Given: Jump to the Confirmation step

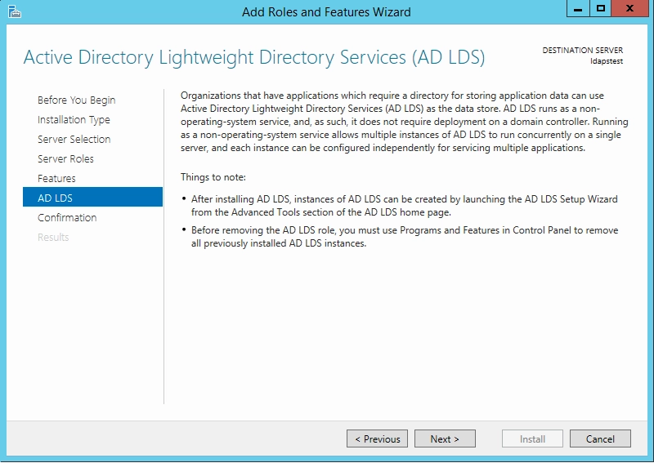Looking at the screenshot, I should (x=67, y=217).
